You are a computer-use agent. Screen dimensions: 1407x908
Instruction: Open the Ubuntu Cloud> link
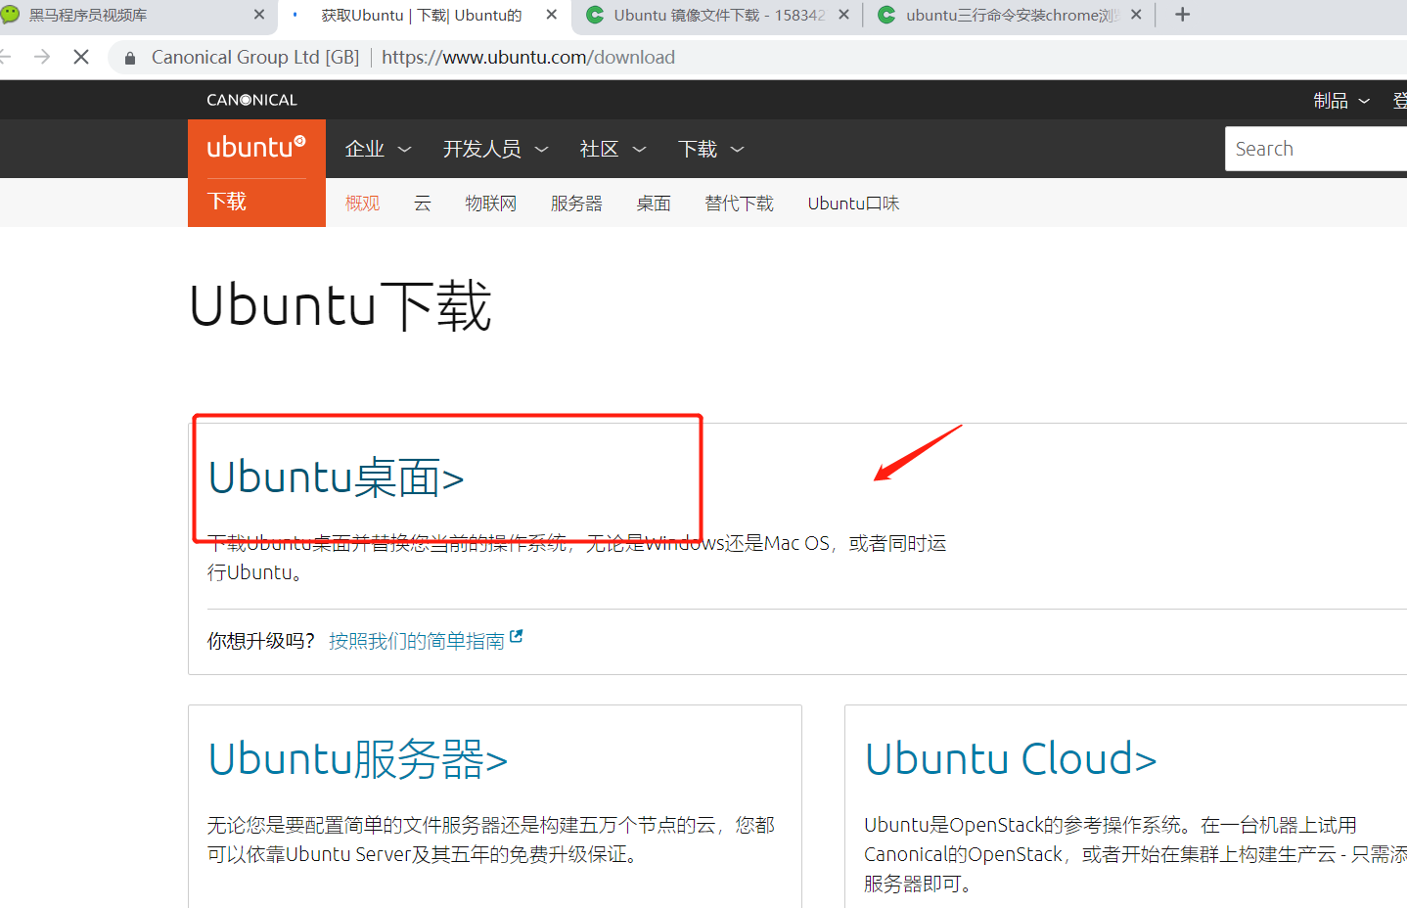point(1011,759)
